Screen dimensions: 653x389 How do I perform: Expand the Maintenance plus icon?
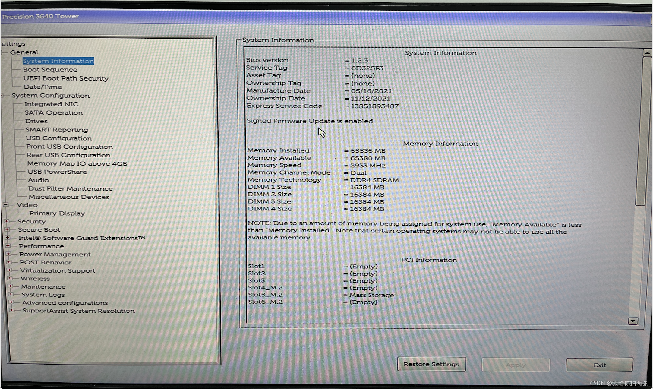coord(10,286)
